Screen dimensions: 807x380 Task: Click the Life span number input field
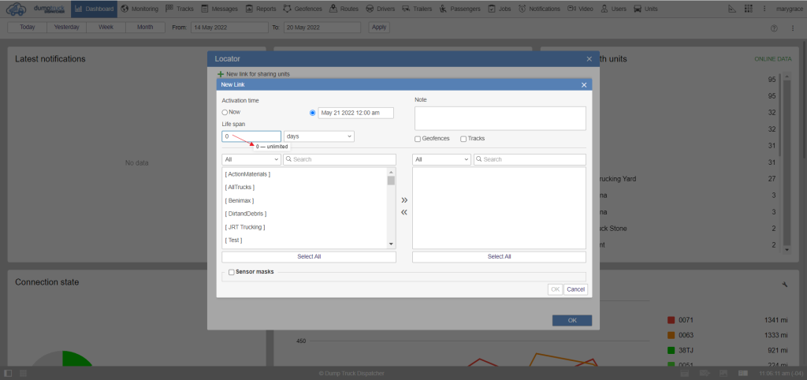[x=251, y=136]
